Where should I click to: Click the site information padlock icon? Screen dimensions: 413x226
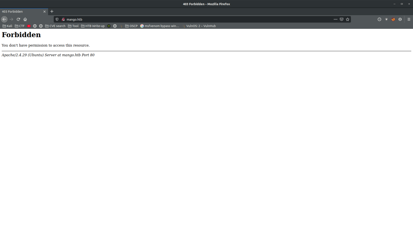[62, 19]
